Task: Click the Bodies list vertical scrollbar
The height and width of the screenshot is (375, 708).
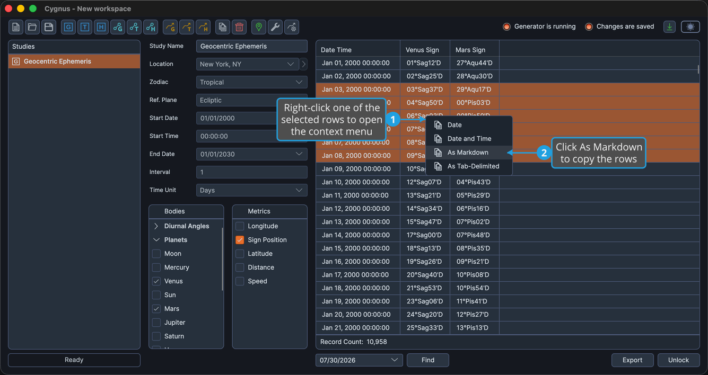Action: [222, 260]
